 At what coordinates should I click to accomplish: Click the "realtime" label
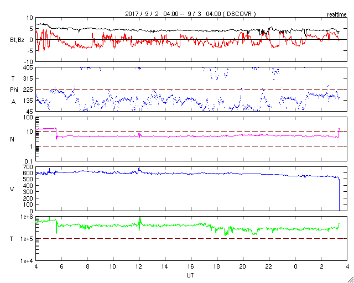tap(337, 15)
